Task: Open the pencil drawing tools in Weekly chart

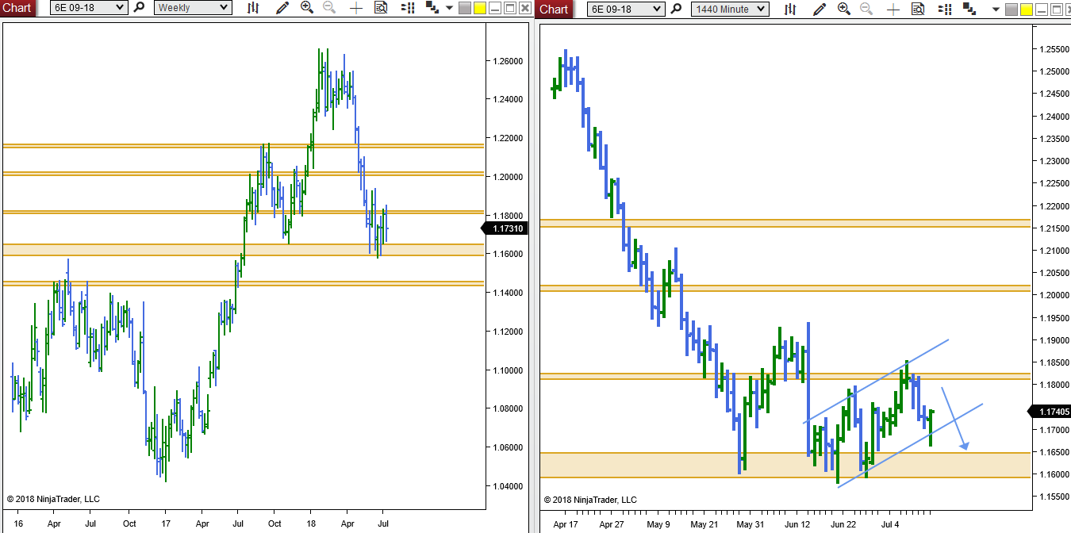Action: [x=282, y=8]
